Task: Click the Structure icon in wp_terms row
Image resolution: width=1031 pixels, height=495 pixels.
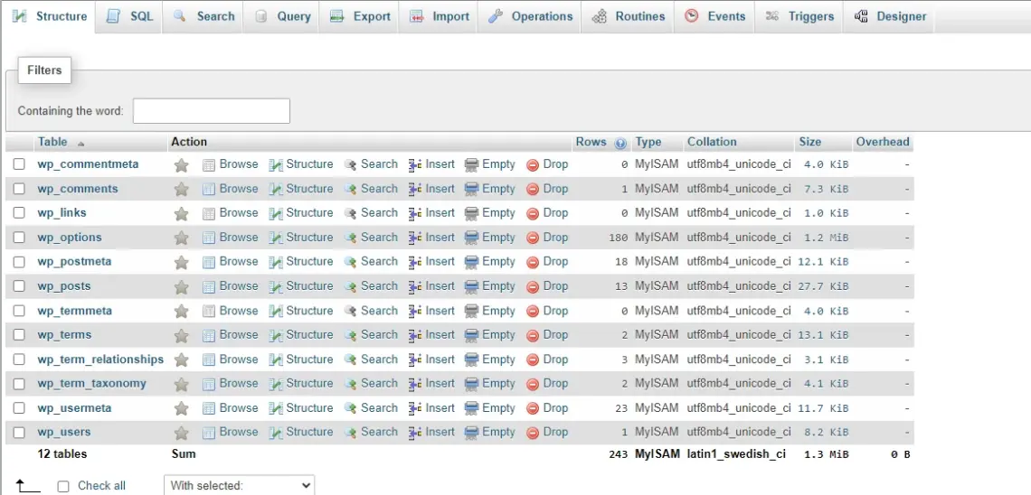Action: (276, 335)
